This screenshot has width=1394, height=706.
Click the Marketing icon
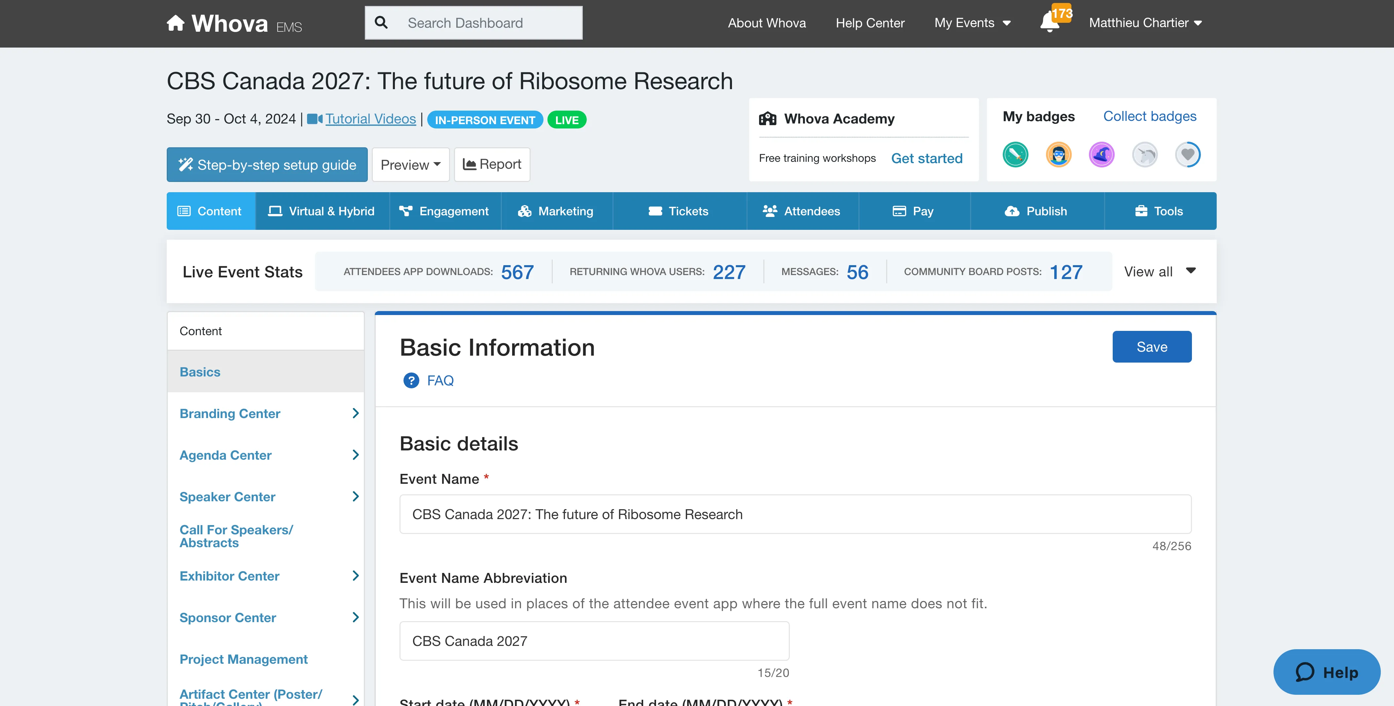point(524,211)
